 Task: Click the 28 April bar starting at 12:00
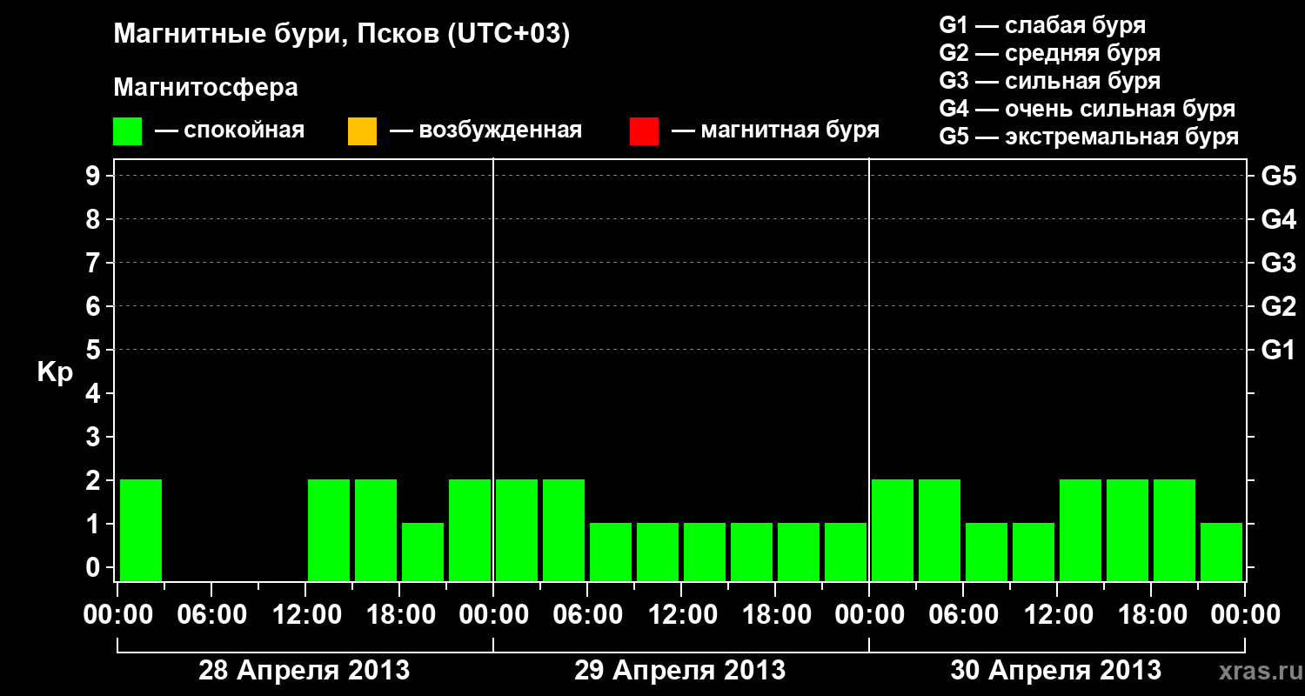[329, 530]
